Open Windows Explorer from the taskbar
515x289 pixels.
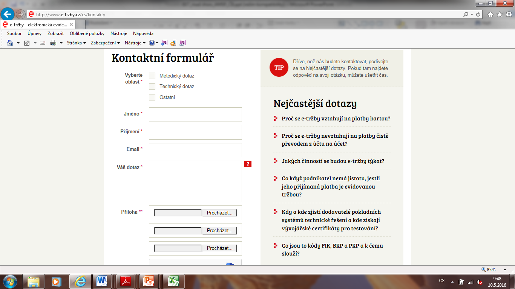click(34, 281)
